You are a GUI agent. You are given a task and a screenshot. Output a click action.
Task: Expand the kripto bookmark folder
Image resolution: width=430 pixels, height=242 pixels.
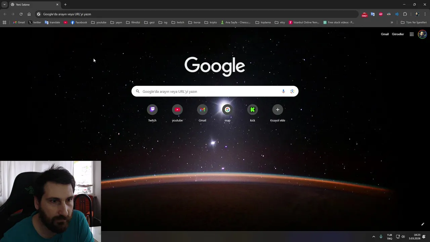[x=211, y=23]
